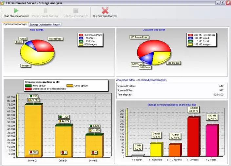
Task: Click the orange Used space legend swatch
Action: [70, 86]
